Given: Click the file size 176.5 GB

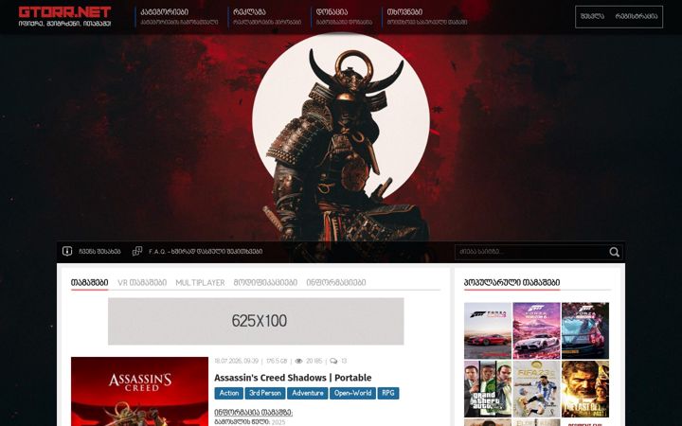Looking at the screenshot, I should pyautogui.click(x=277, y=361).
